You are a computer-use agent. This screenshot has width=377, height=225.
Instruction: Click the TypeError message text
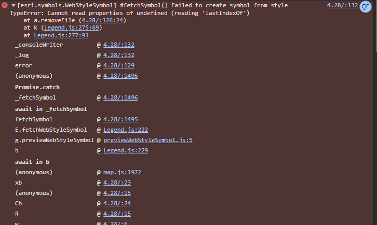pos(130,13)
